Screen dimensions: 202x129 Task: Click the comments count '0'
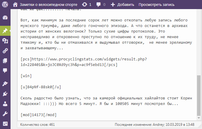point(104,5)
